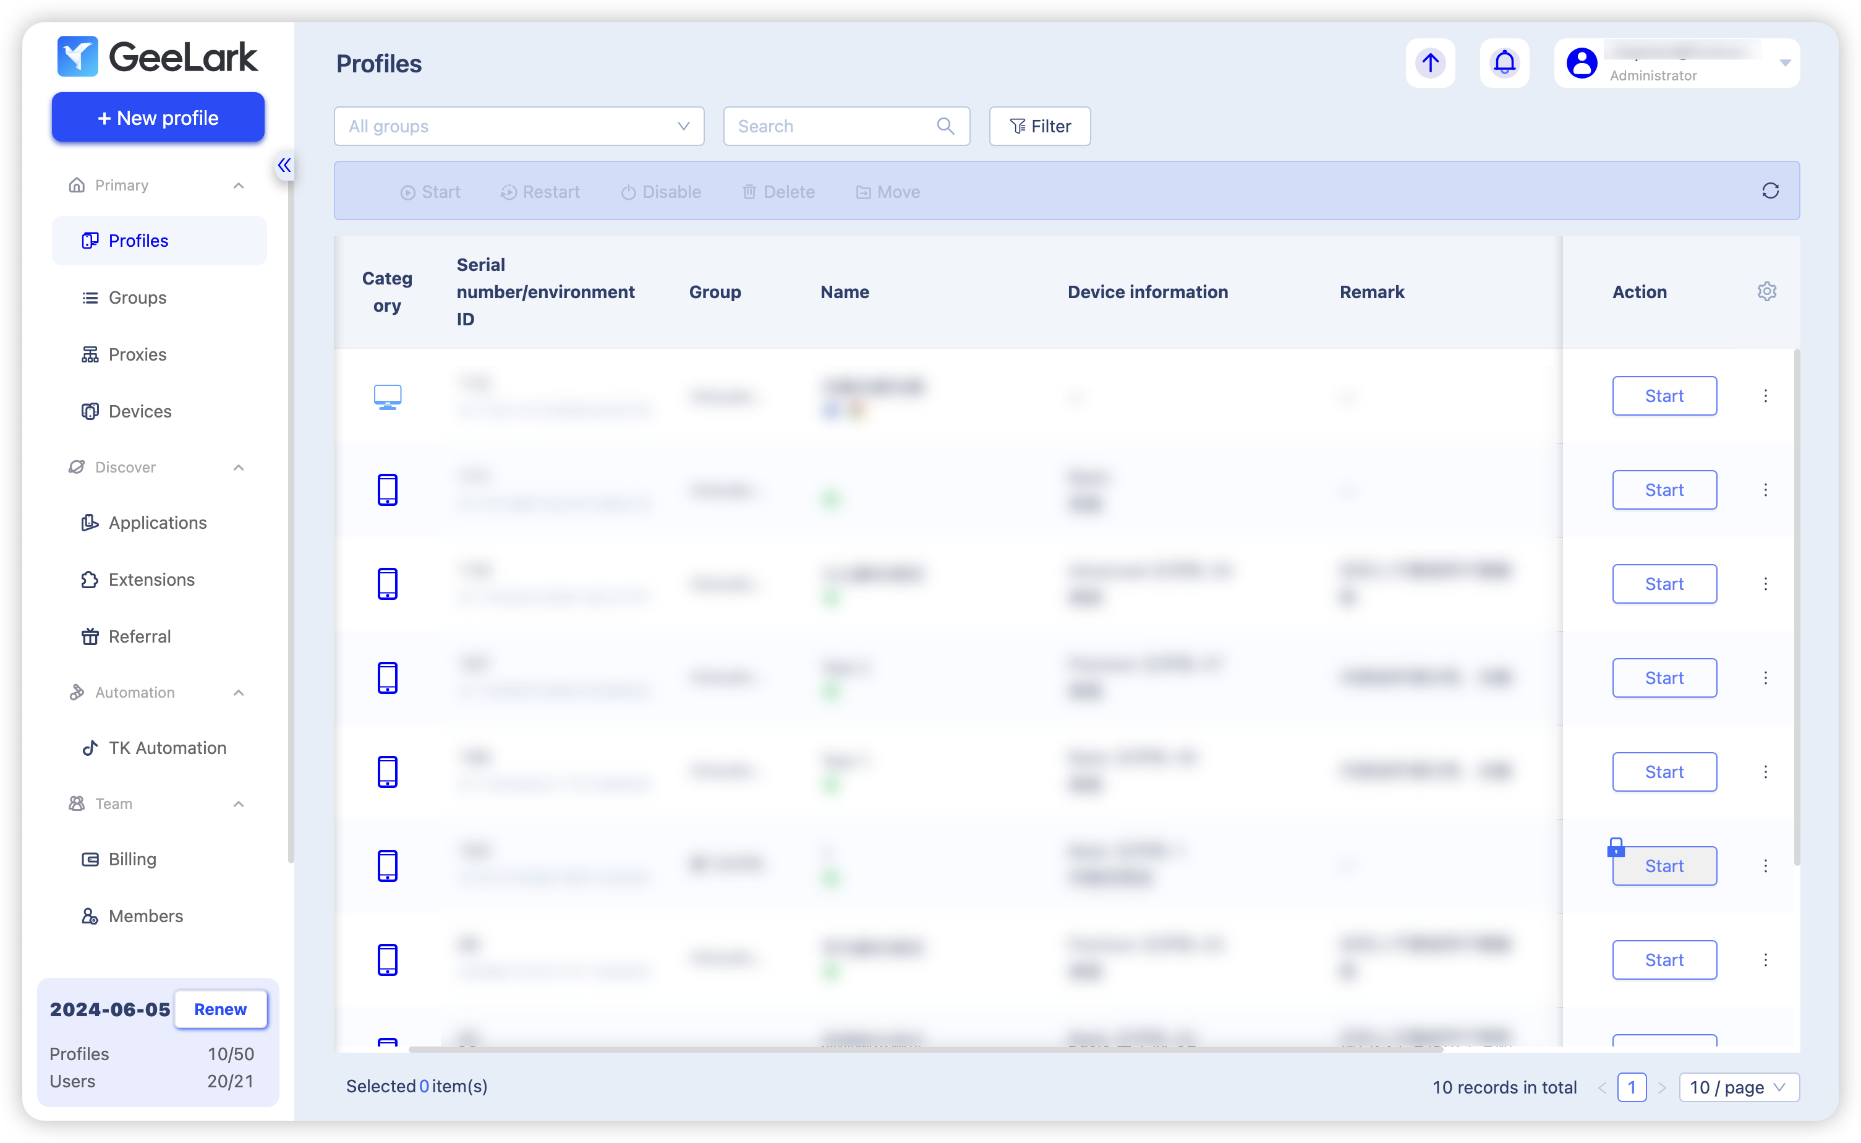The height and width of the screenshot is (1143, 1861).
Task: Collapse the Team section
Action: point(239,803)
